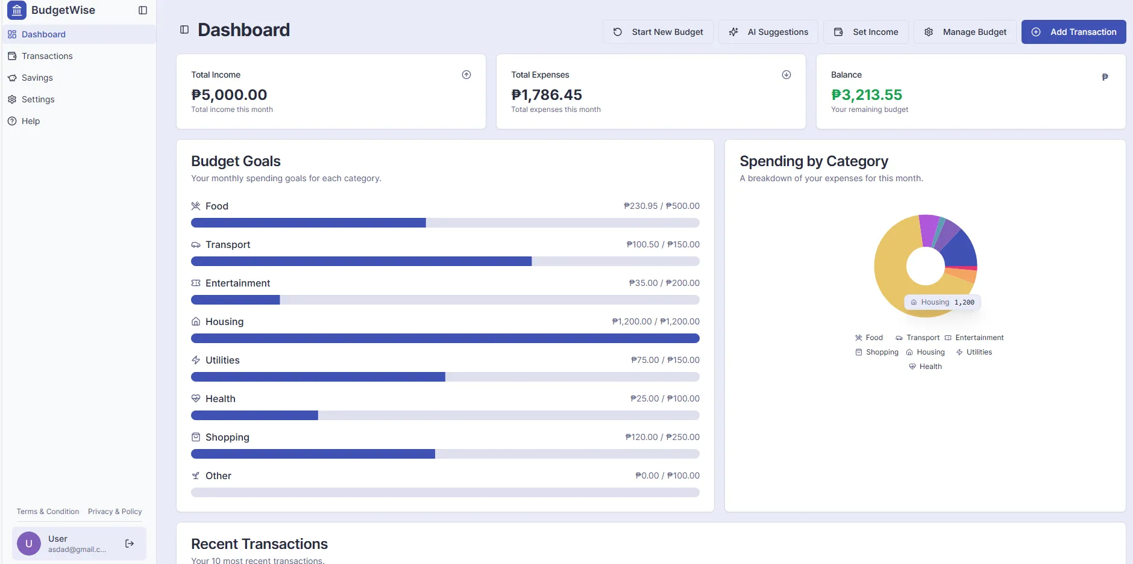Viewport: 1133px width, 564px height.
Task: Click the logout icon next to User
Action: (130, 544)
